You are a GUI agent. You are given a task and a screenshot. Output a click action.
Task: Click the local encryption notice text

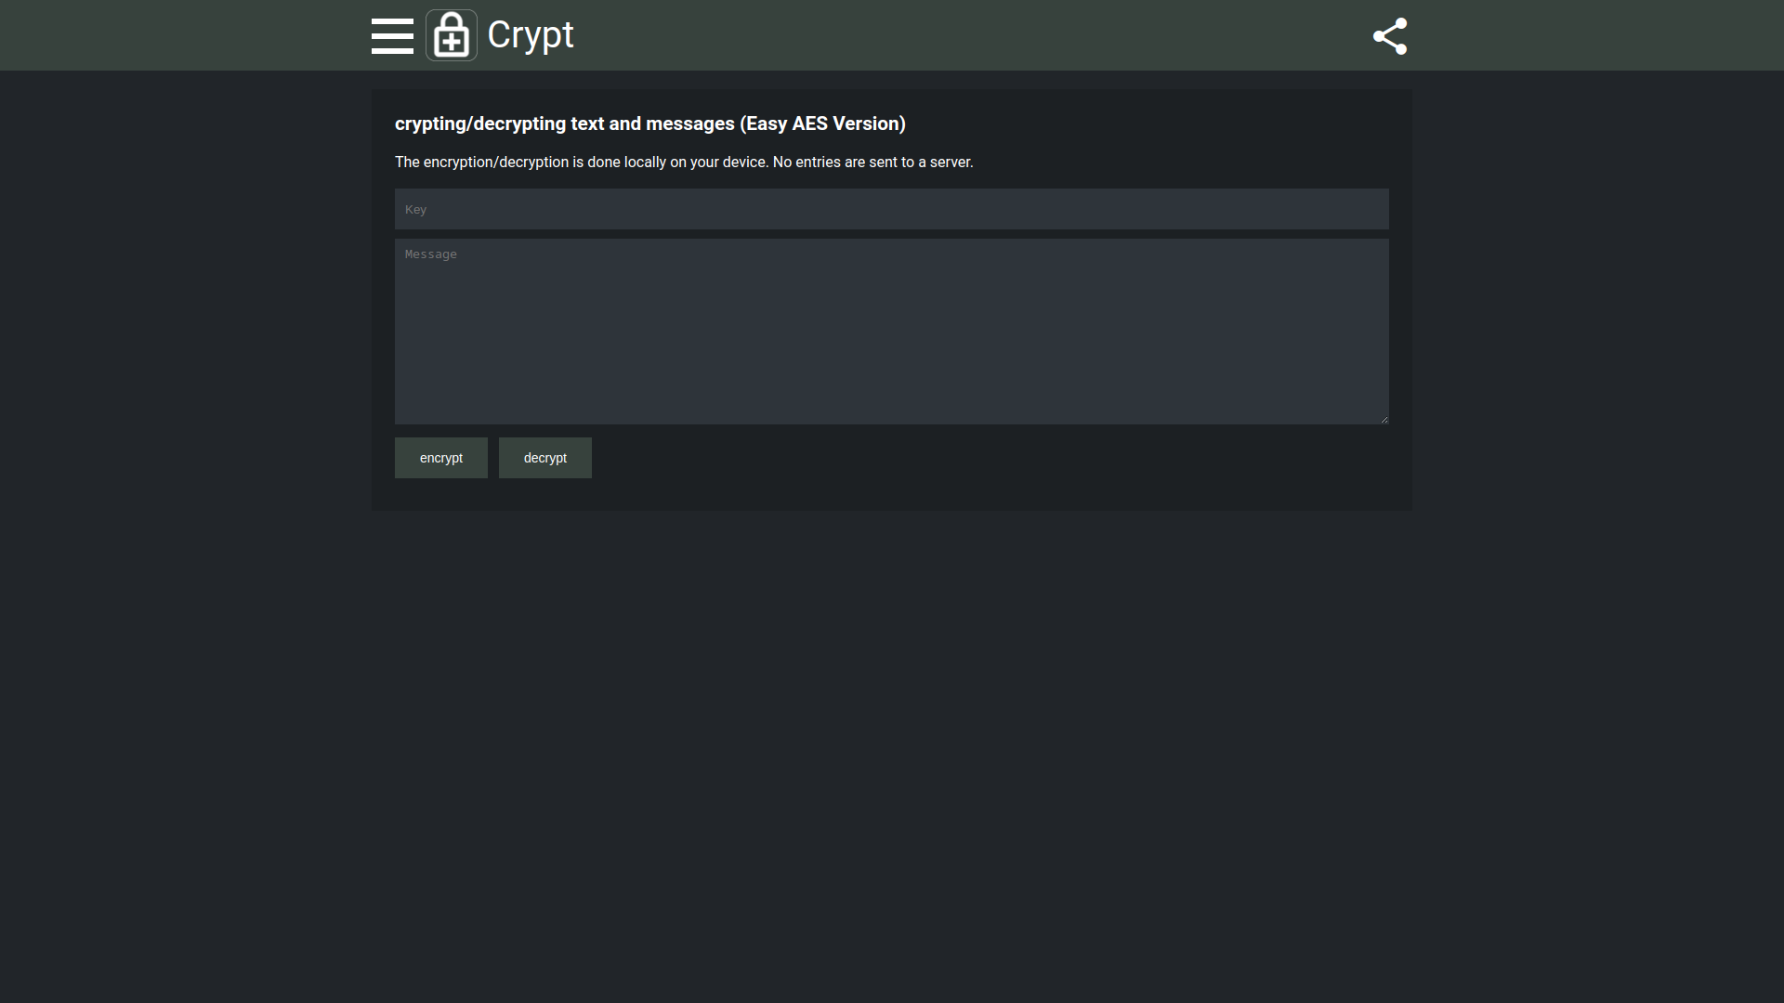pyautogui.click(x=684, y=162)
